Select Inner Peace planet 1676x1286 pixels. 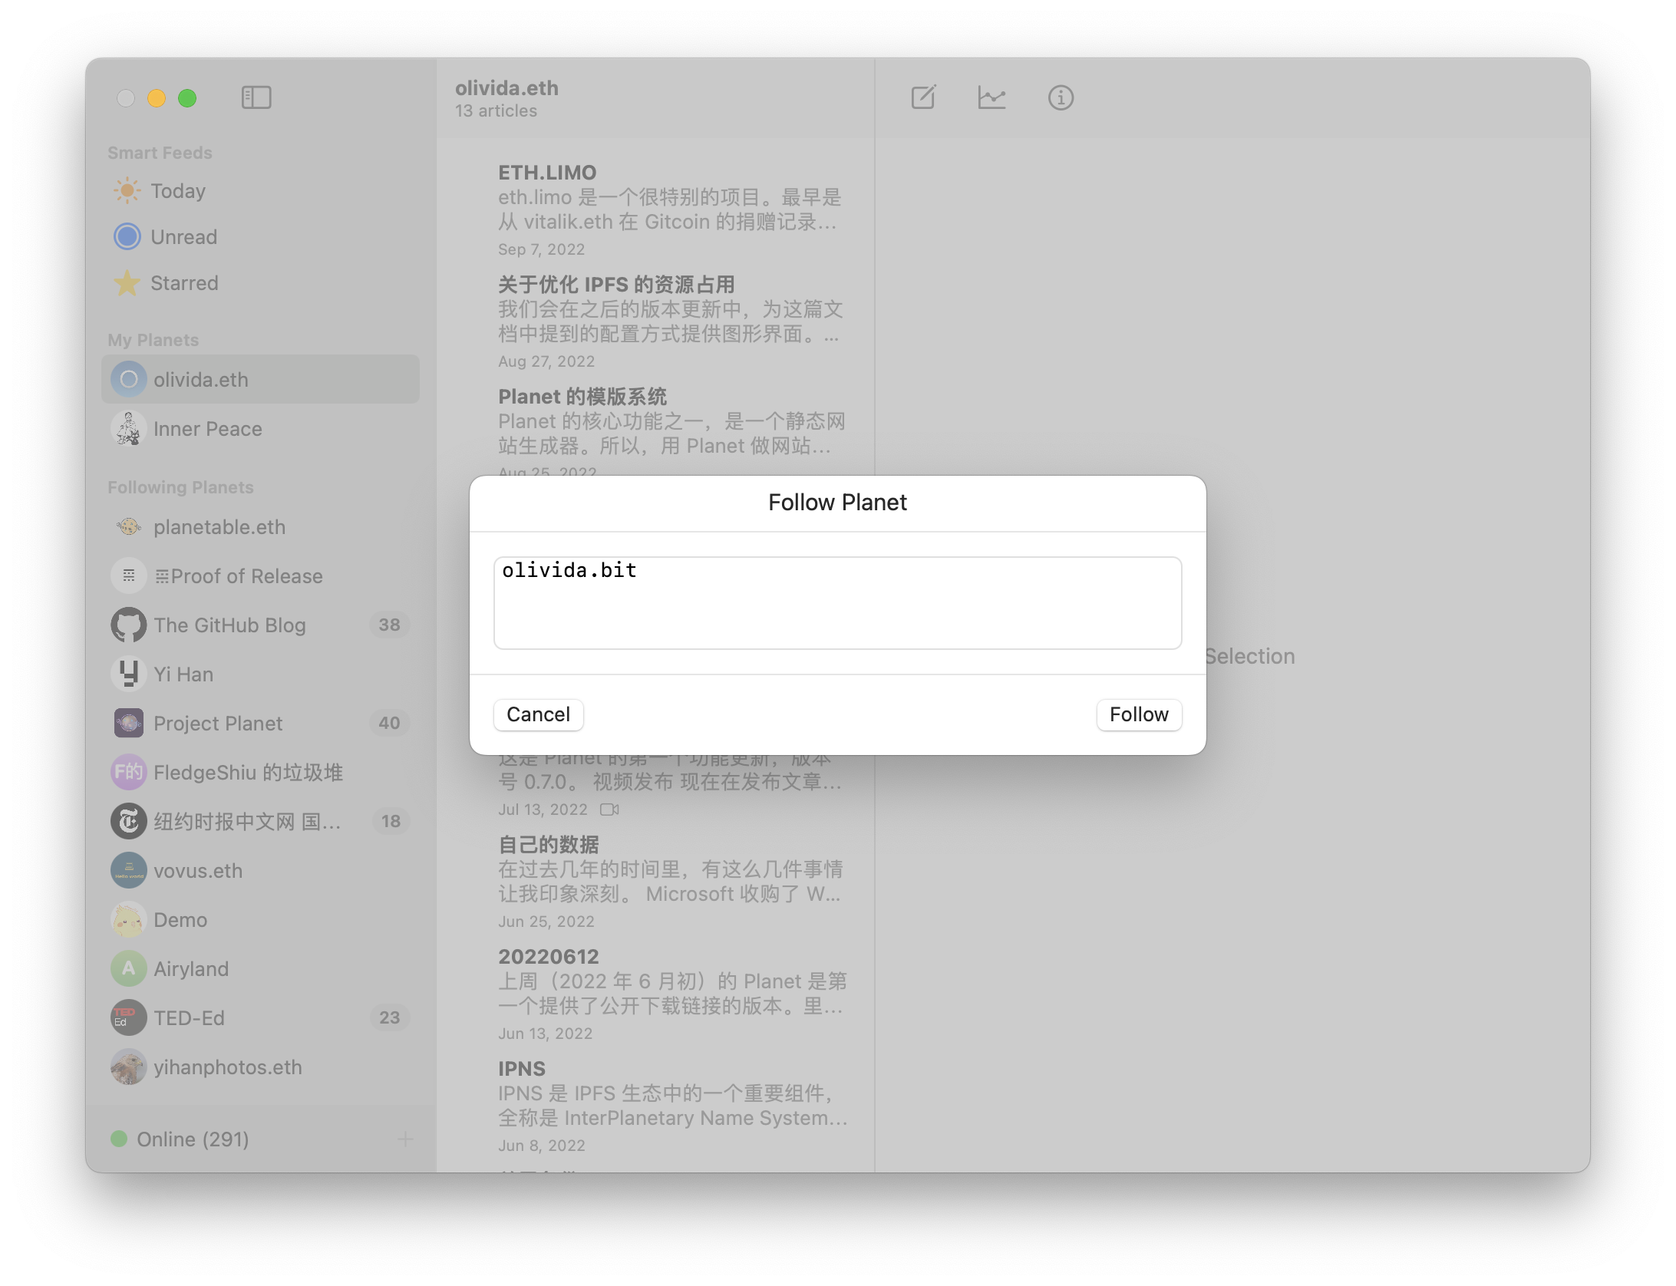207,429
